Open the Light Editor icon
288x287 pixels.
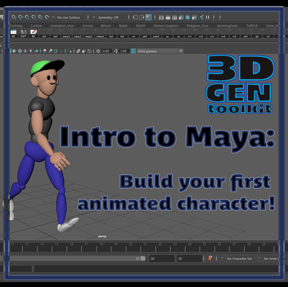[201, 17]
